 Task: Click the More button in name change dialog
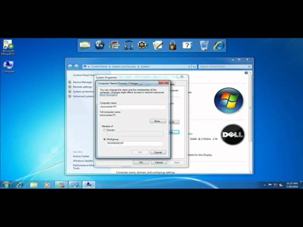(158, 121)
